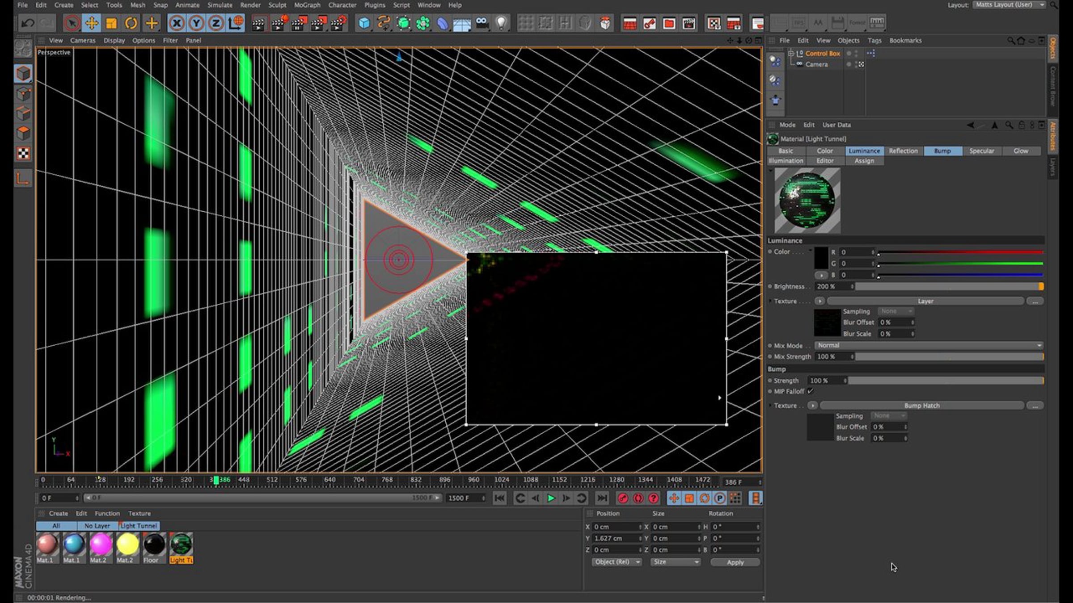Screen dimensions: 1073x603
Task: Click the Floor environment icon
Action: click(462, 23)
